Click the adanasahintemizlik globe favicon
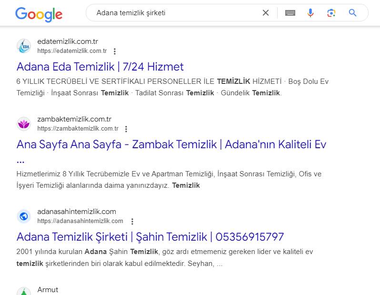This screenshot has width=380, height=295. pos(24,216)
